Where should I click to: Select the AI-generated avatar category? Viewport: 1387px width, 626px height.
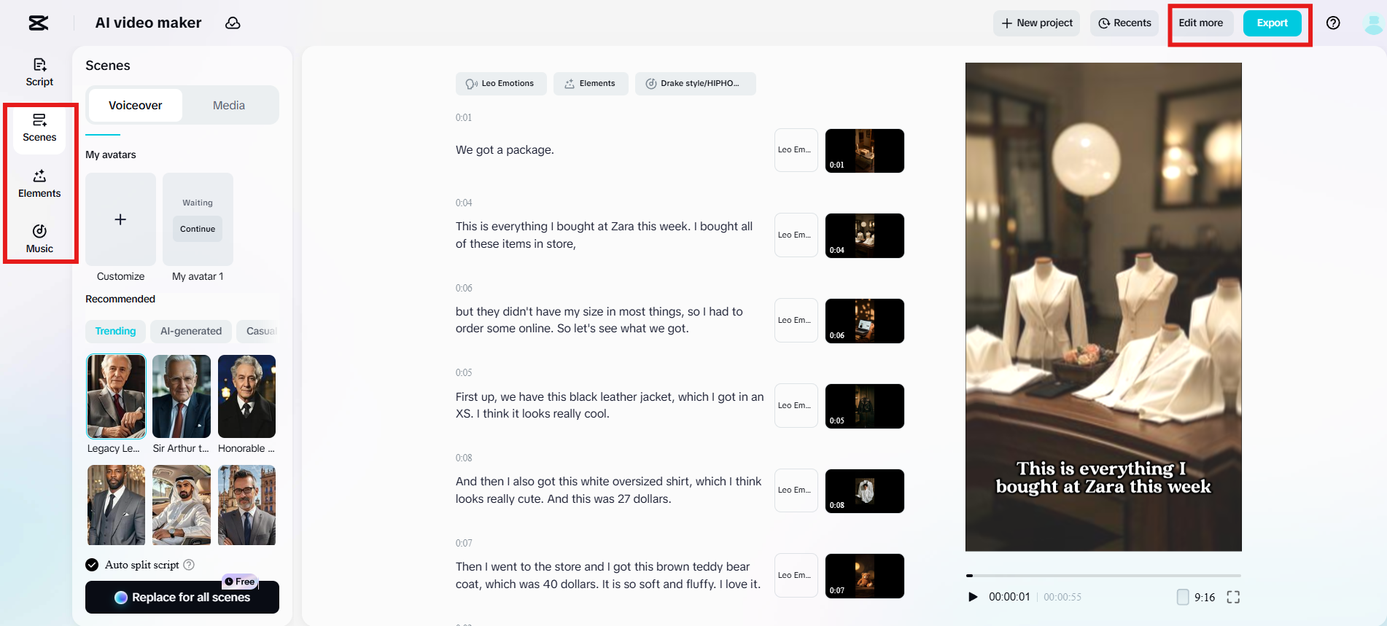coord(191,332)
